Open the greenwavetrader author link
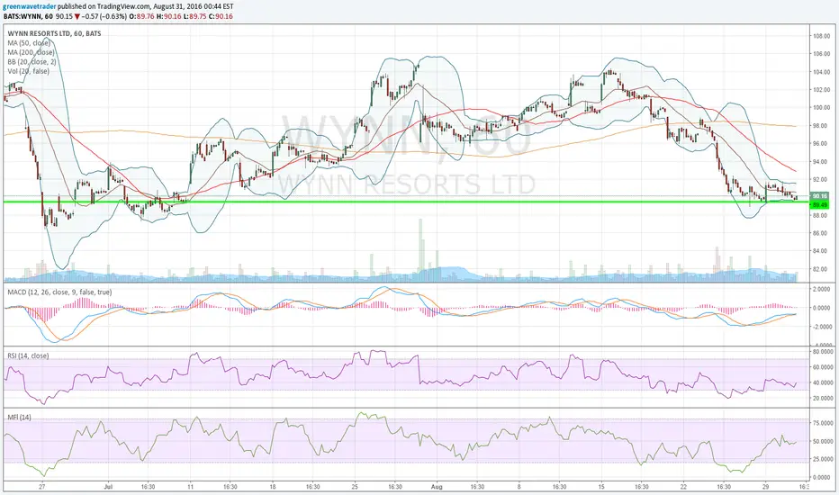The image size is (839, 495). [29, 7]
